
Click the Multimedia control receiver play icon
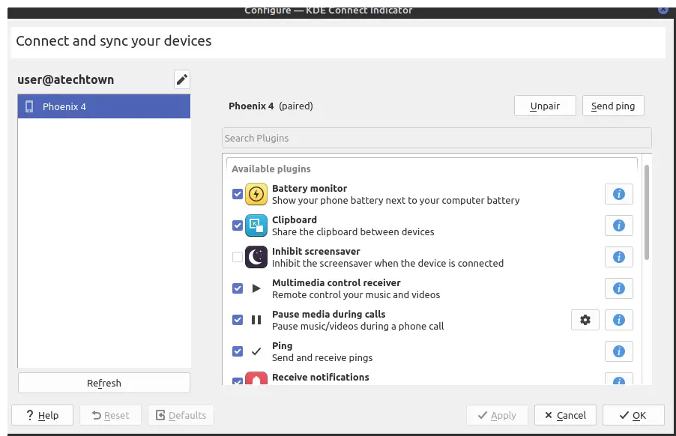tap(256, 288)
